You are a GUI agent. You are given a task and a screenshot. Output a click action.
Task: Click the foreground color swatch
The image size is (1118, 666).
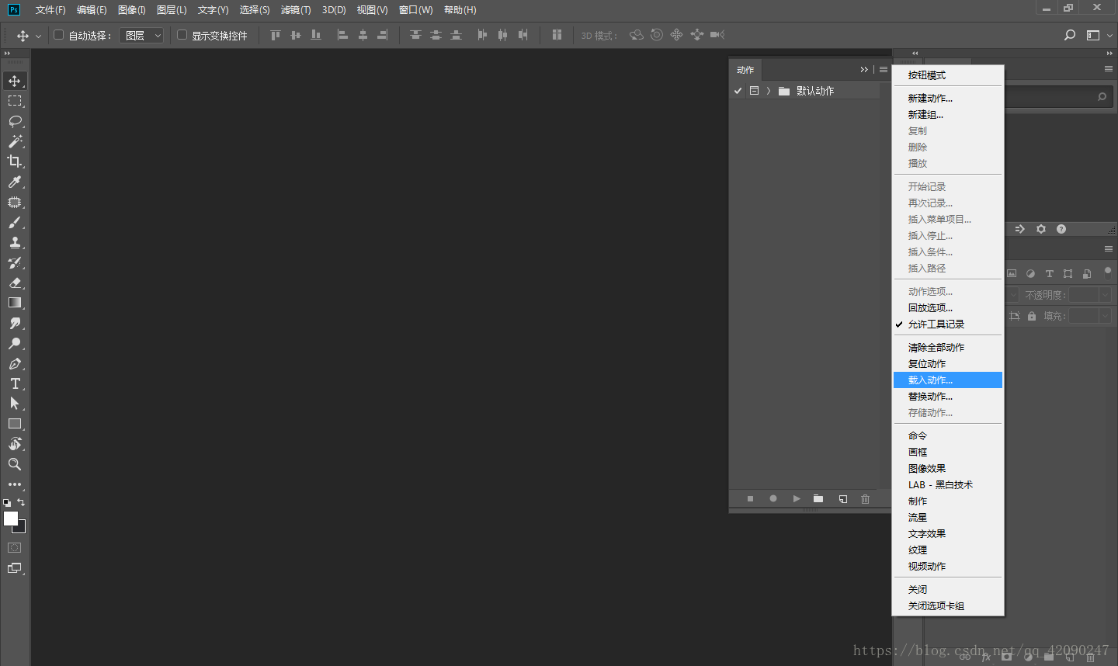click(x=10, y=519)
